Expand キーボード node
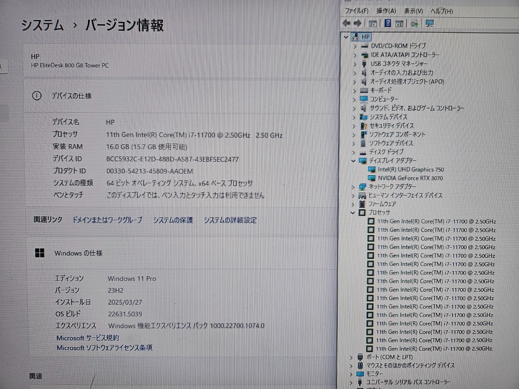This screenshot has width=519, height=389. [354, 90]
